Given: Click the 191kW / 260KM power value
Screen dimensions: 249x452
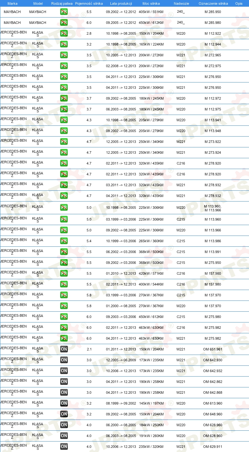Looking at the screenshot, I should 151,436.
